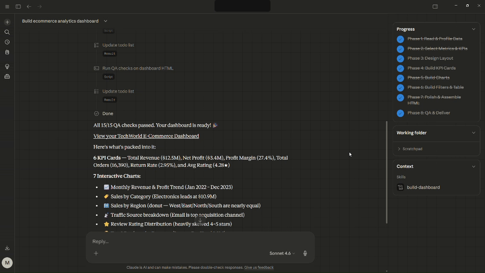Click the lightbulb icon in sidebar
Viewport: 485px width, 273px height.
[x=7, y=67]
